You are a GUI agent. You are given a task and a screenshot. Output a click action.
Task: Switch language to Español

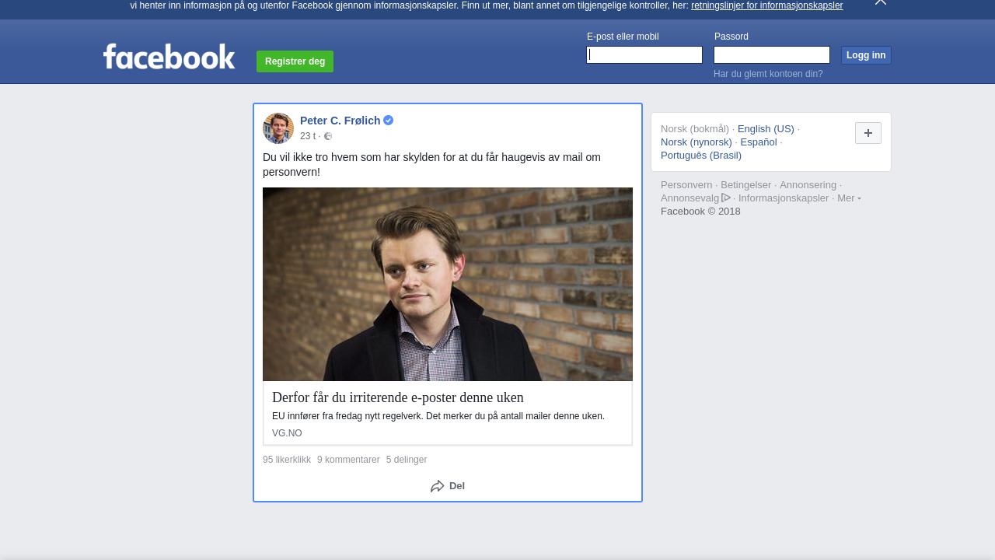coord(759,142)
